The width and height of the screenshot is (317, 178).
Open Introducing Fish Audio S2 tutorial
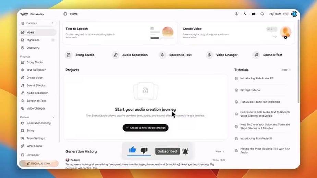tap(257, 78)
